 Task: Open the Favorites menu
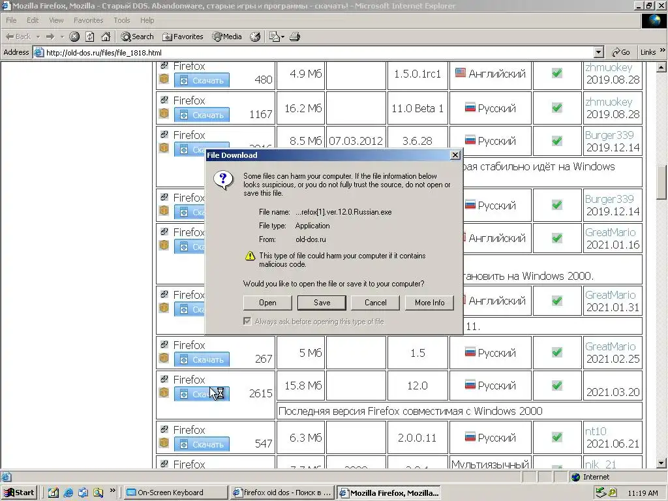[x=88, y=20]
